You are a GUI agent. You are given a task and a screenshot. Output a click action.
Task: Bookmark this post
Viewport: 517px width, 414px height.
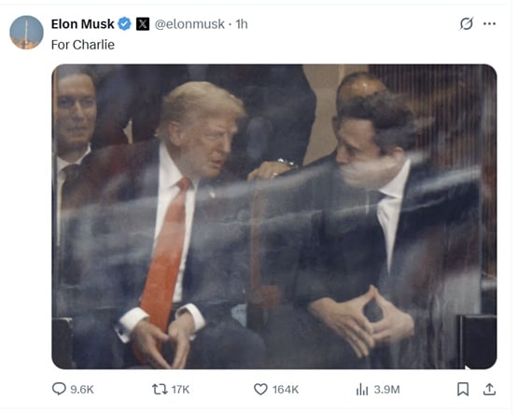463,390
